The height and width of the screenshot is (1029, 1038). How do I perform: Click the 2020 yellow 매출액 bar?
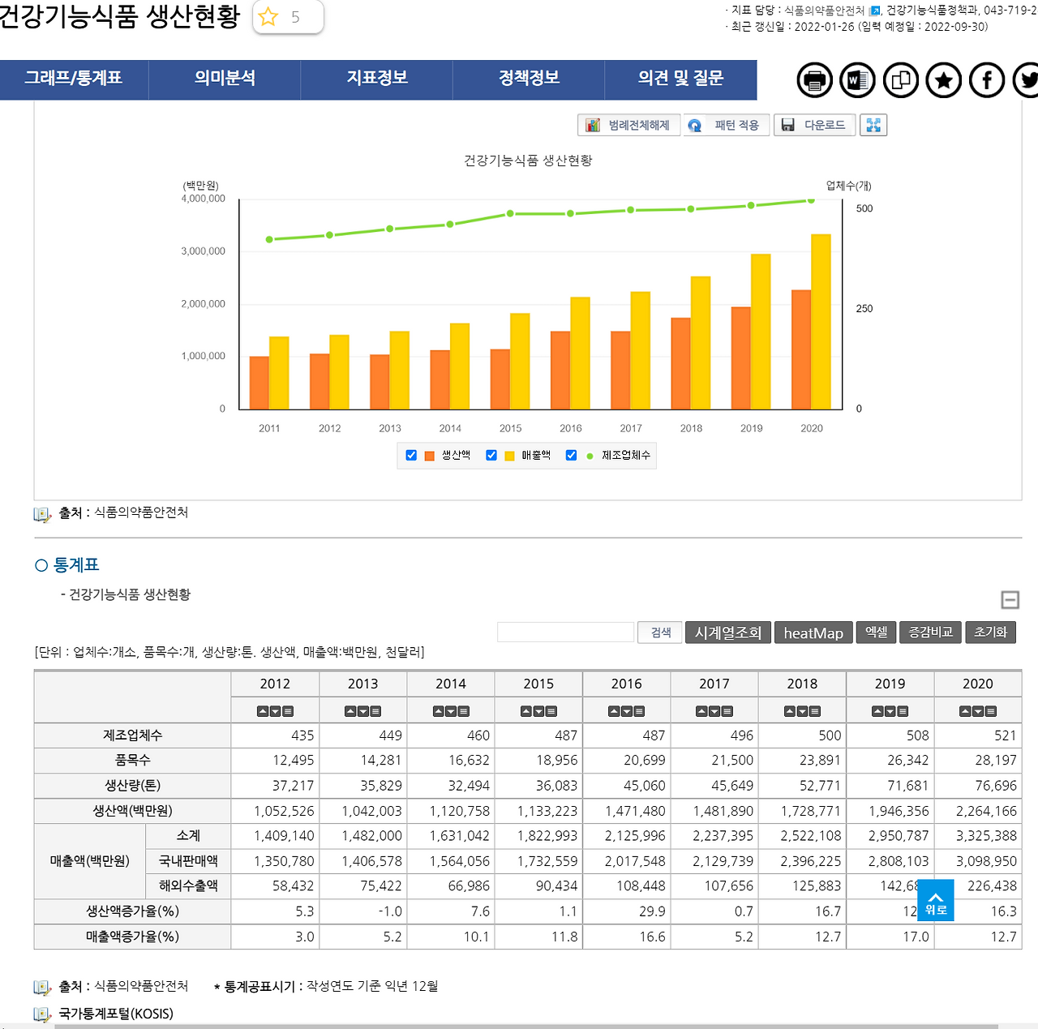pos(821,321)
